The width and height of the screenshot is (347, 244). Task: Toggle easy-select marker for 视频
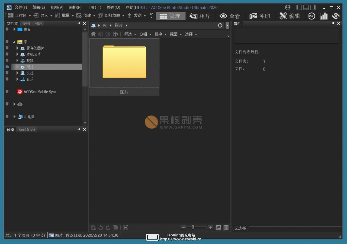click(x=7, y=61)
